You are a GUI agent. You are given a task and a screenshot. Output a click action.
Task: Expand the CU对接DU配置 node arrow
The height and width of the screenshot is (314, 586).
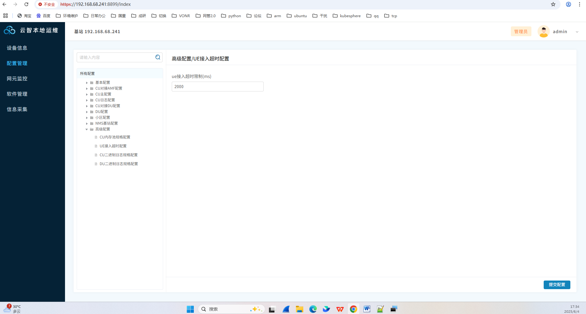tap(87, 106)
